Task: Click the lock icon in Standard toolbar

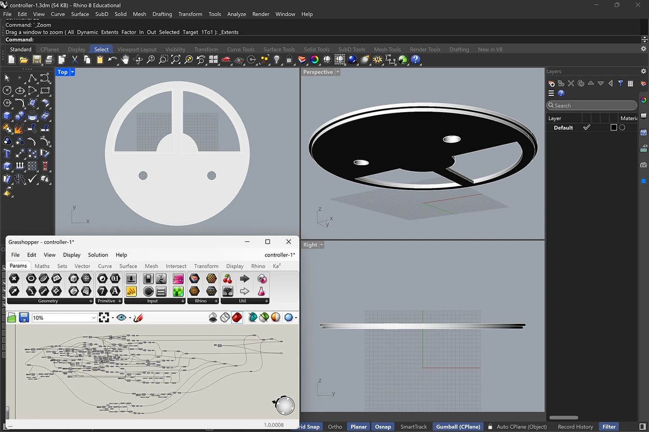Action: [x=289, y=59]
